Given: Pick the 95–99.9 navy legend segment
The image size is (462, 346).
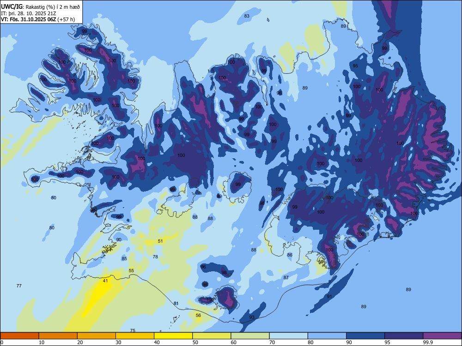Looking at the screenshot, I should tap(404, 336).
